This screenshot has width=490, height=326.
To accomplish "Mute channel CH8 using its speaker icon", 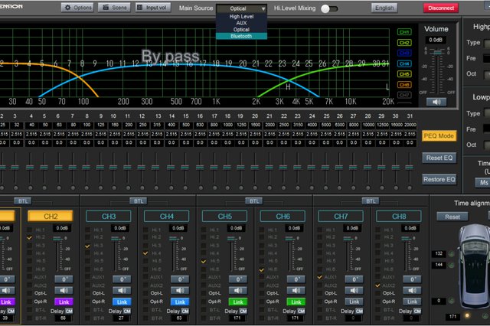I will pos(410,290).
